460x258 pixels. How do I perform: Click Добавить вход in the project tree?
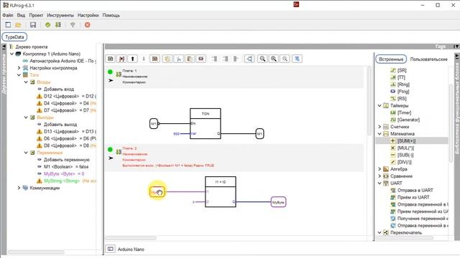point(59,89)
